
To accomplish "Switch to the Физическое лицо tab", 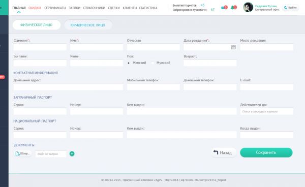I will (37, 25).
